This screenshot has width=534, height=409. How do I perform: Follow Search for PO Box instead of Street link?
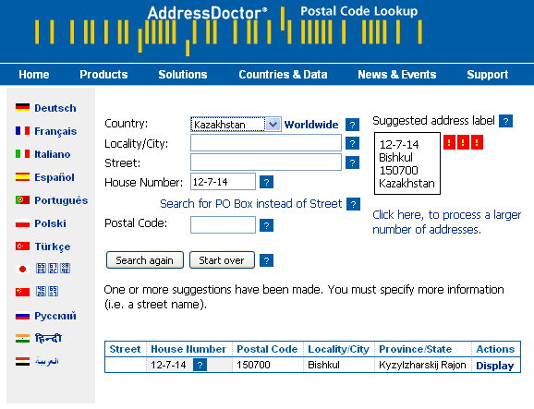pyautogui.click(x=250, y=203)
